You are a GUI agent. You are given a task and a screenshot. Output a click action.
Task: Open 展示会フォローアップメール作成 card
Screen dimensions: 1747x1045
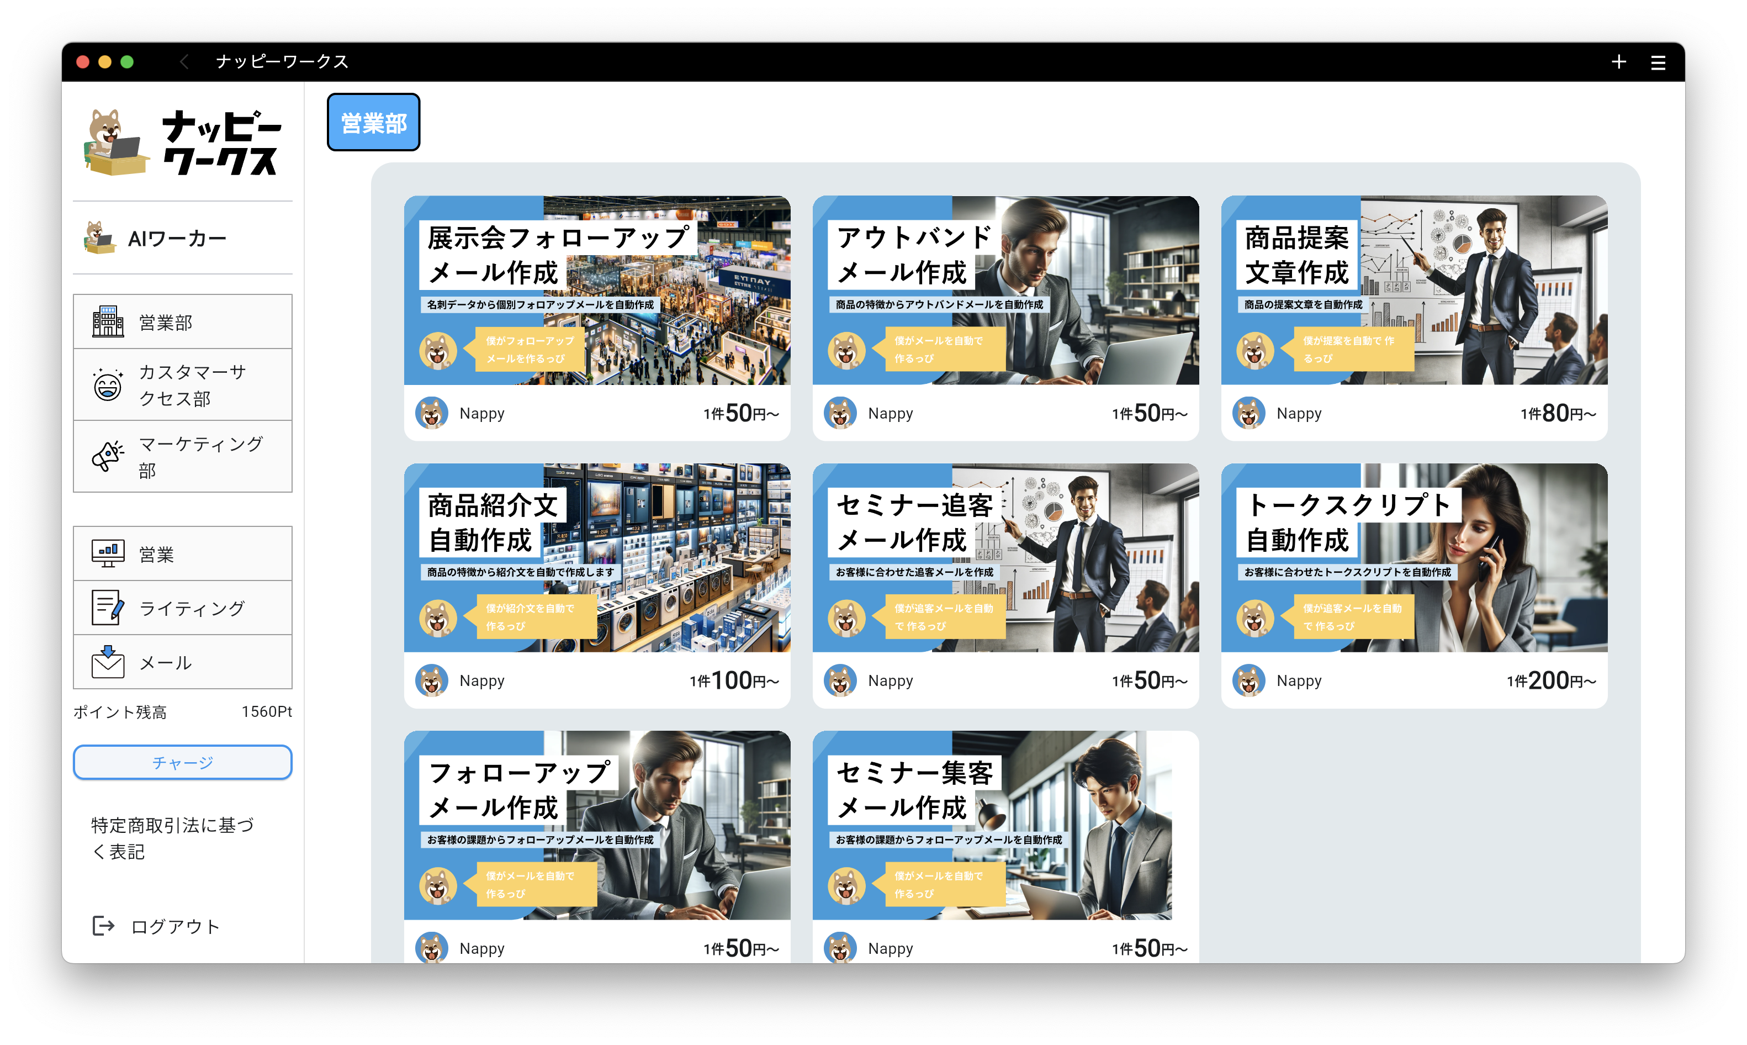tap(597, 290)
